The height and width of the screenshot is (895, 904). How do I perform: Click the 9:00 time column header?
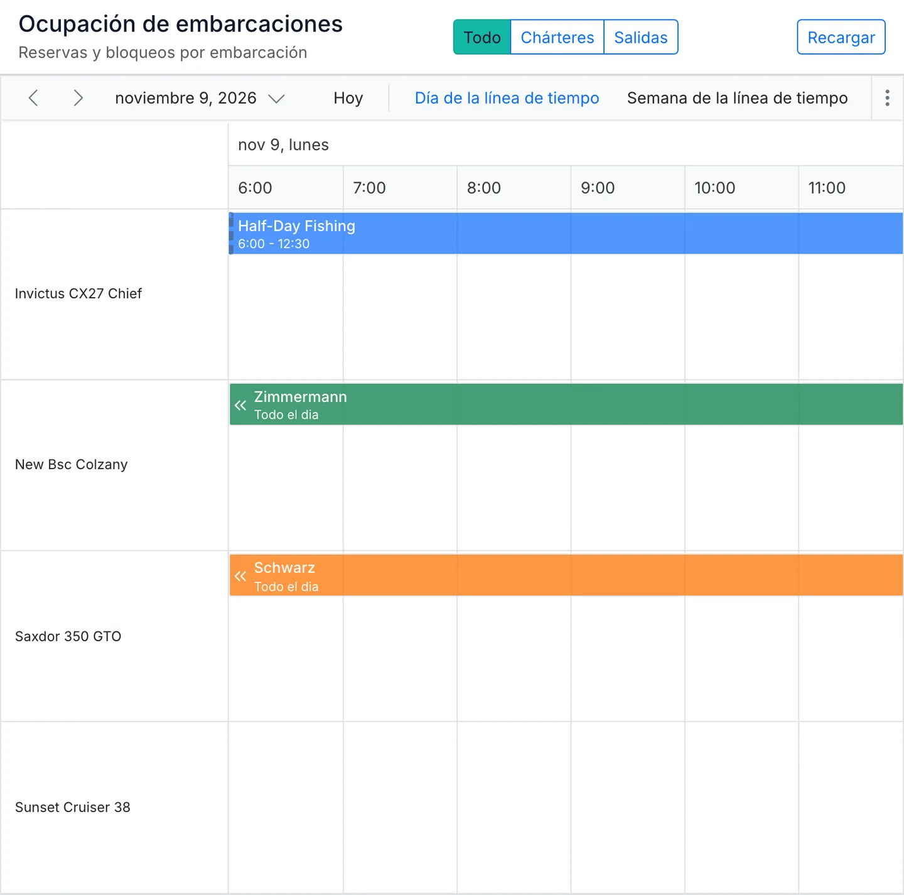628,188
